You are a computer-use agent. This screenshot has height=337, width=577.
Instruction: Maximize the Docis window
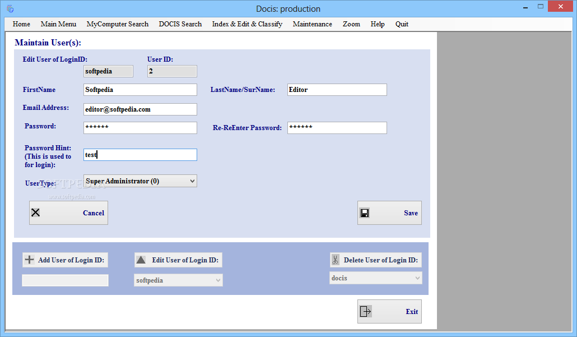(540, 7)
